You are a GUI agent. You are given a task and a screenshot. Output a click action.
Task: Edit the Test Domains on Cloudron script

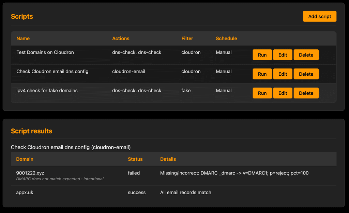283,55
